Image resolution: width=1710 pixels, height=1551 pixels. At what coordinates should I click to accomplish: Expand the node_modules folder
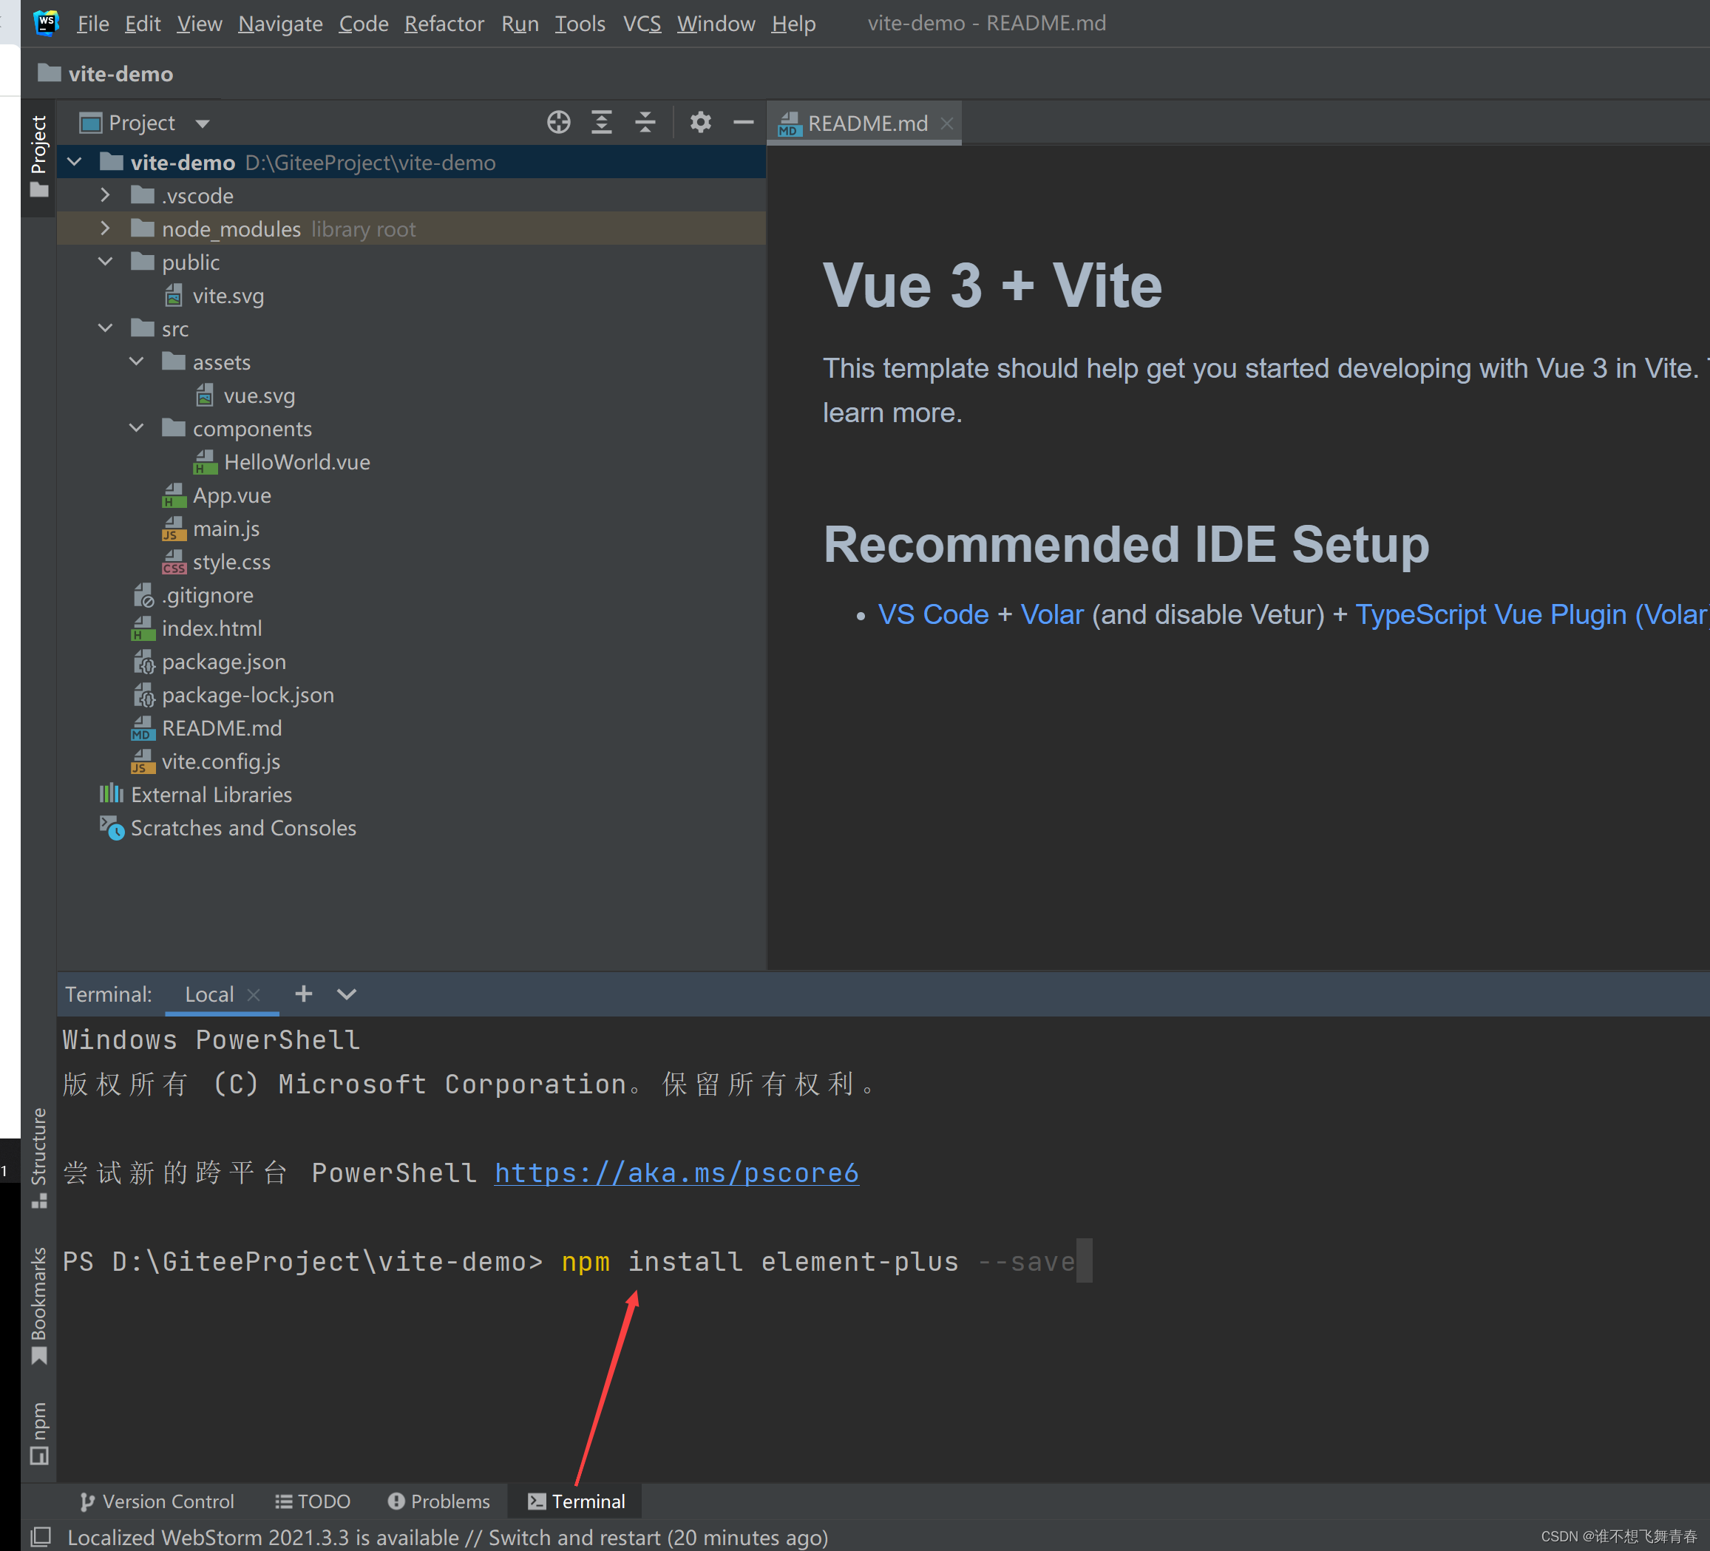coord(105,228)
